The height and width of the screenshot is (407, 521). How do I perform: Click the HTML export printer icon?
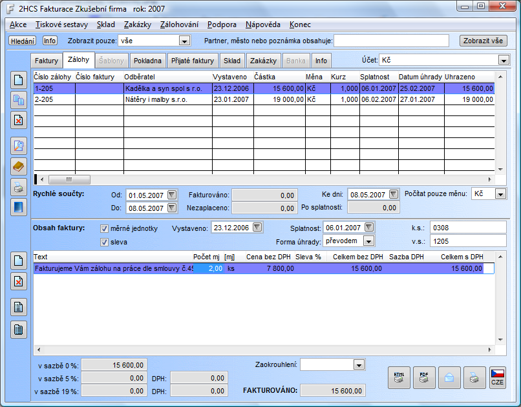(x=399, y=378)
